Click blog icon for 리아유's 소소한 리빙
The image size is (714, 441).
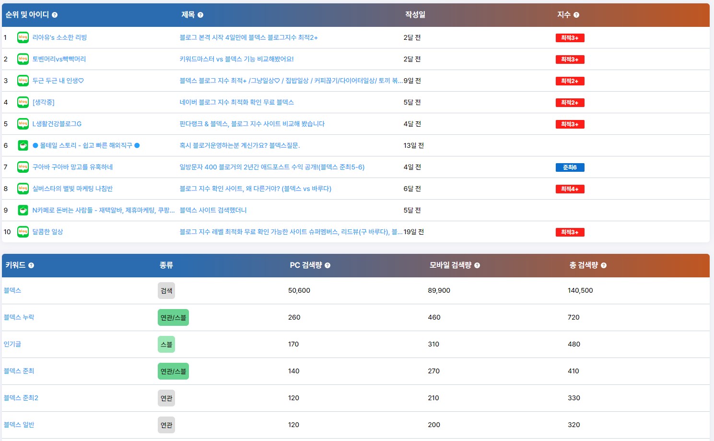pyautogui.click(x=23, y=37)
